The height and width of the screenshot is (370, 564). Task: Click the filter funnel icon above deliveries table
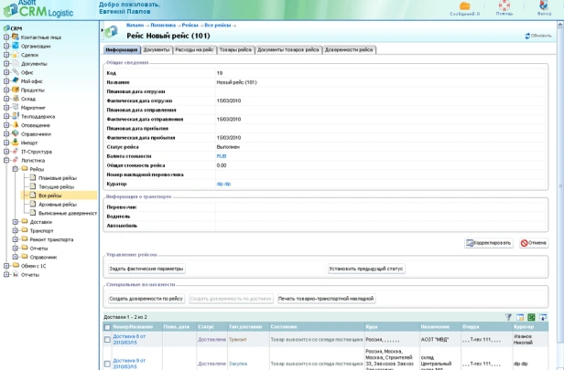(509, 317)
